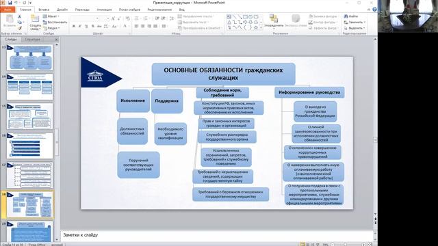The height and width of the screenshot is (246, 438).
Task: Open PowerPoint Help question mark icon
Action: pyautogui.click(x=374, y=10)
